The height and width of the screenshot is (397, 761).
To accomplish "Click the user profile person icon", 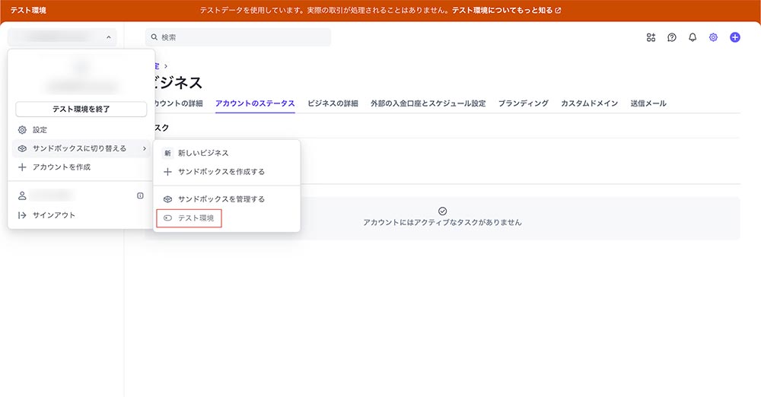I will coord(22,195).
